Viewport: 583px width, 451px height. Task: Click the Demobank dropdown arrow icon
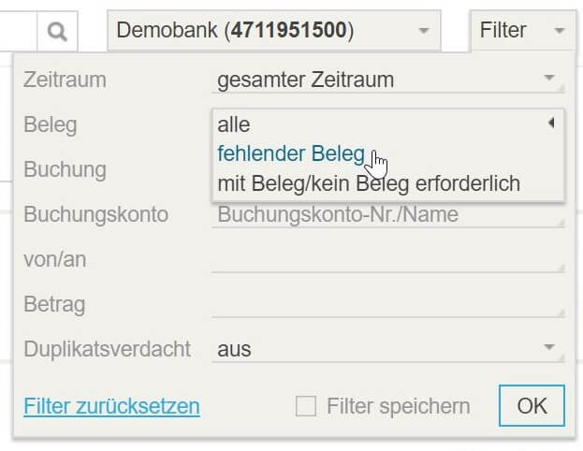[424, 31]
